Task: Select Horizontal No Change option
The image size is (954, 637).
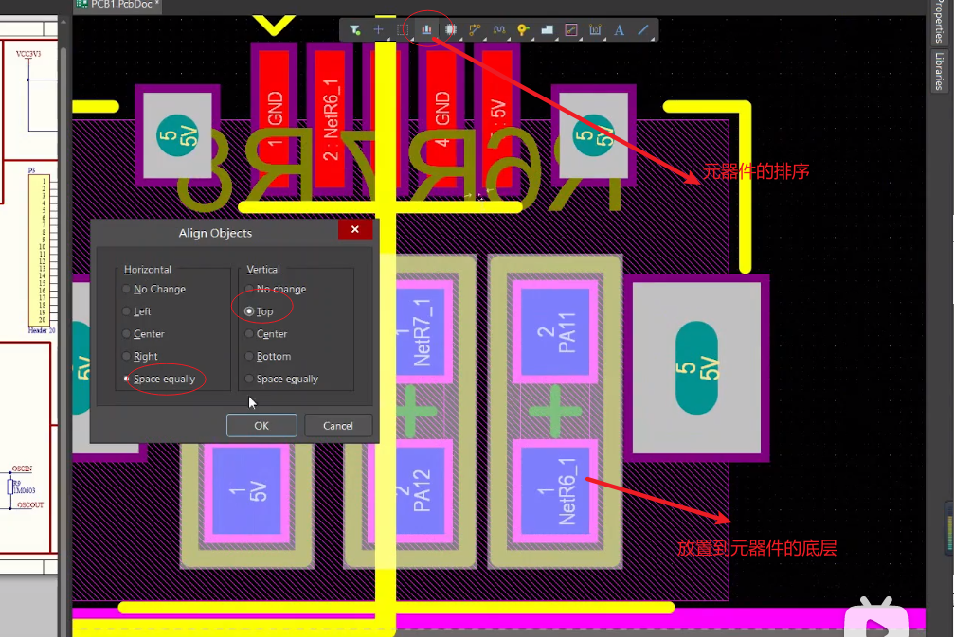Action: (153, 289)
